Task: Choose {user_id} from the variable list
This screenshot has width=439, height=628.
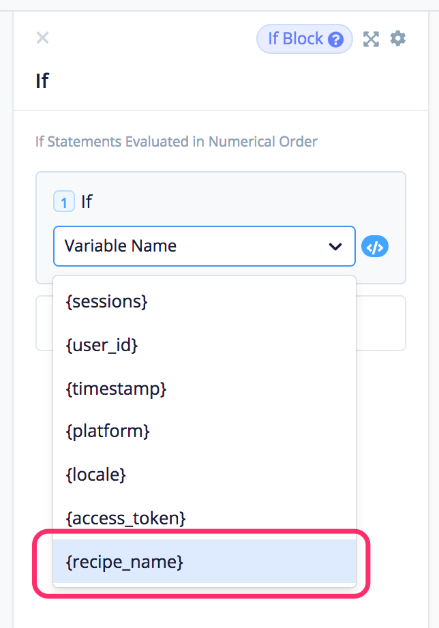Action: [x=102, y=345]
